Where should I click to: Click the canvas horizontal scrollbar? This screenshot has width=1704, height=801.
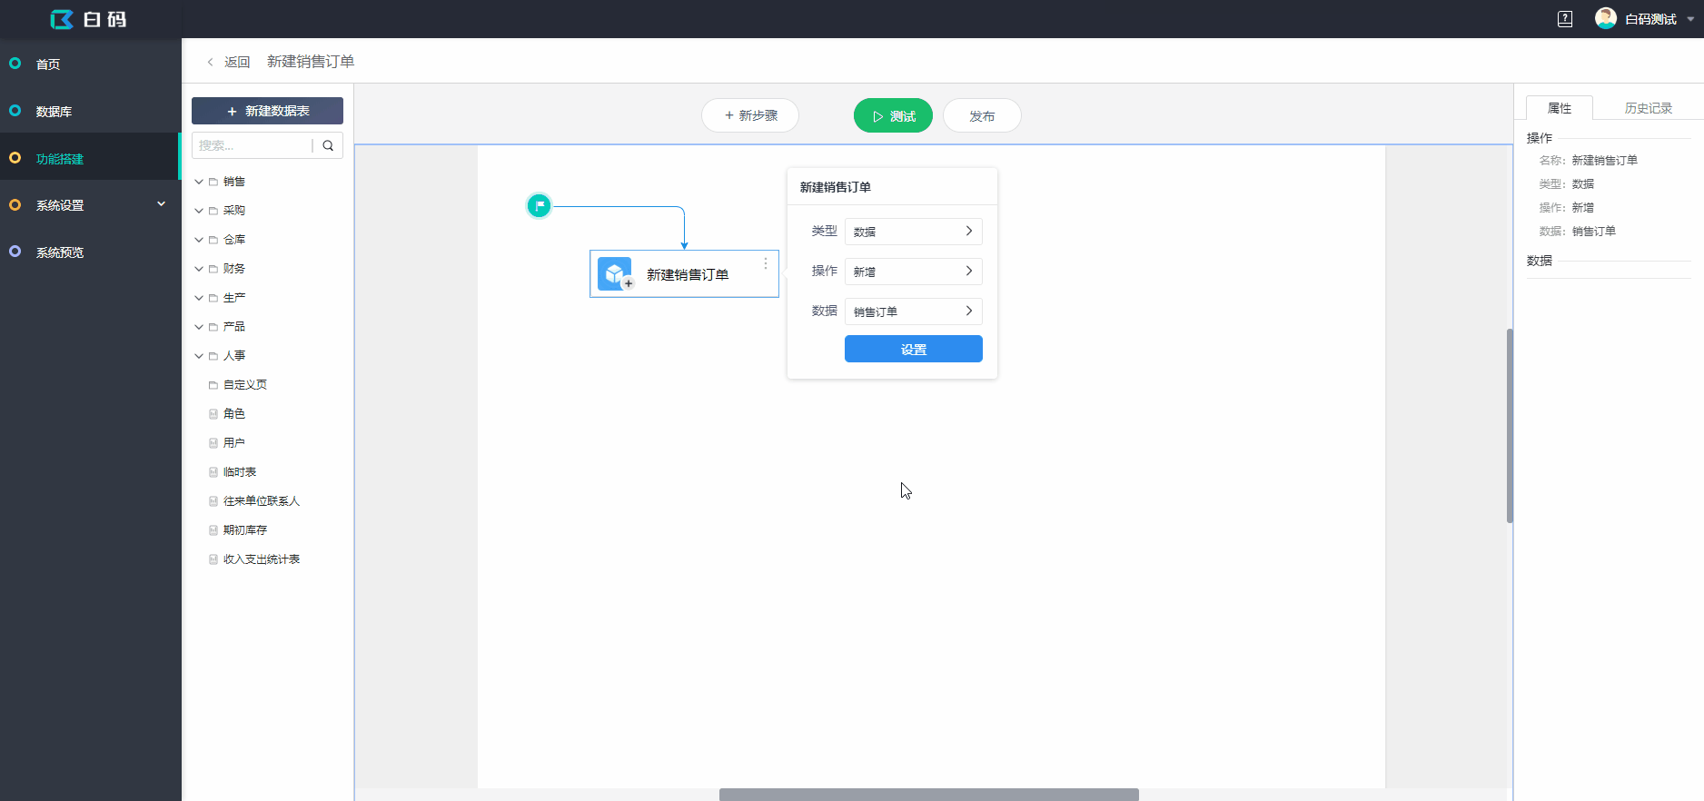(928, 795)
